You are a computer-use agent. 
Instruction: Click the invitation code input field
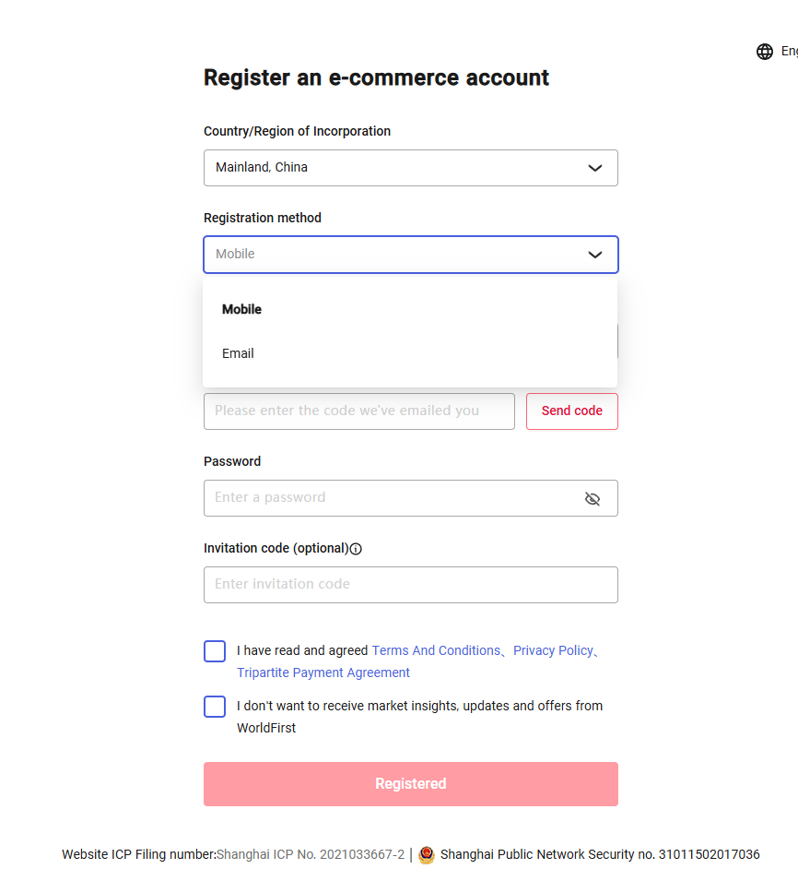(x=410, y=584)
